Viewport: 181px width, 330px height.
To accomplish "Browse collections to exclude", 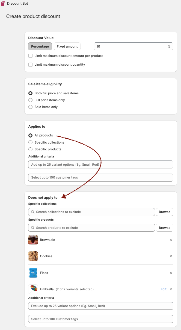I will [x=164, y=212].
